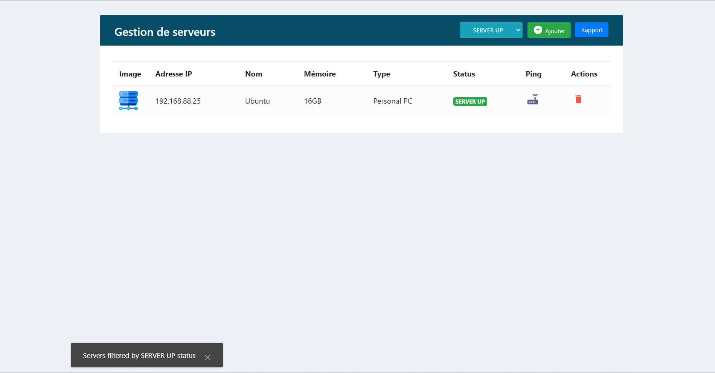Change the server status filter selection

(x=491, y=30)
